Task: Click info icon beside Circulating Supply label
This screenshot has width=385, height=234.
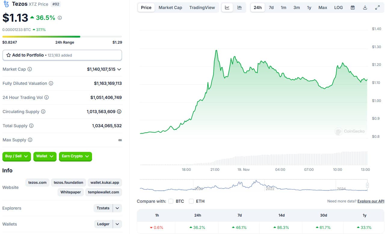Action: tap(43, 112)
